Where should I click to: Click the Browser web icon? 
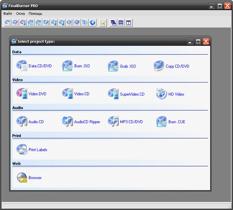click(22, 177)
